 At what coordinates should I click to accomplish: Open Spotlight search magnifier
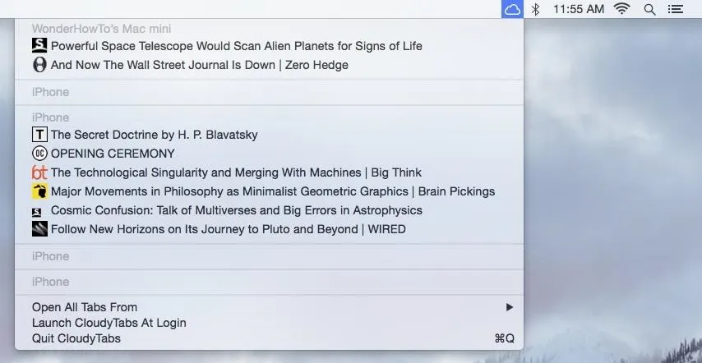coord(649,9)
